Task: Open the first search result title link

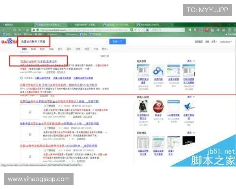Action: pos(39,61)
